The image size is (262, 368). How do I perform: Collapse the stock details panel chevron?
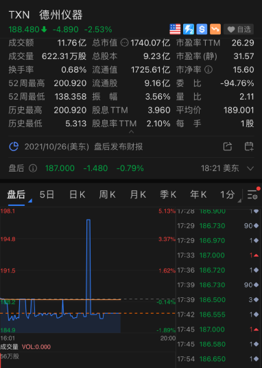pyautogui.click(x=132, y=132)
